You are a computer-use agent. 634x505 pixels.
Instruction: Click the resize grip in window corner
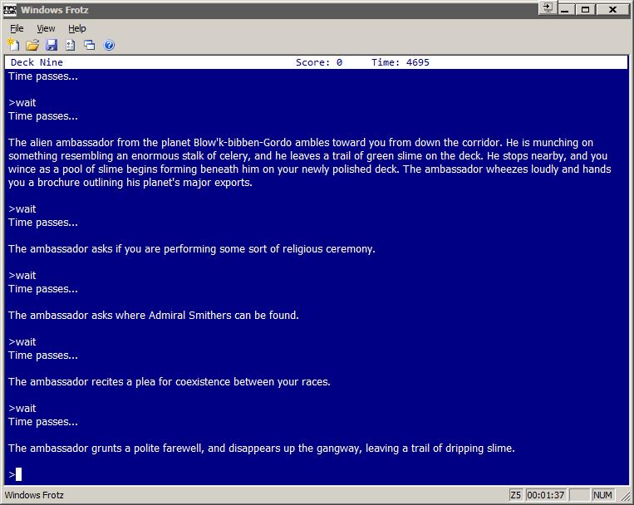(x=625, y=496)
